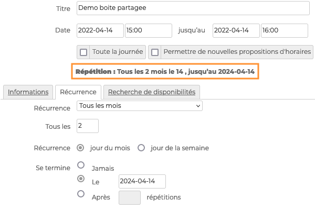This screenshot has width=315, height=210.
Task: Choose the jour de la semaine option
Action: pyautogui.click(x=141, y=148)
